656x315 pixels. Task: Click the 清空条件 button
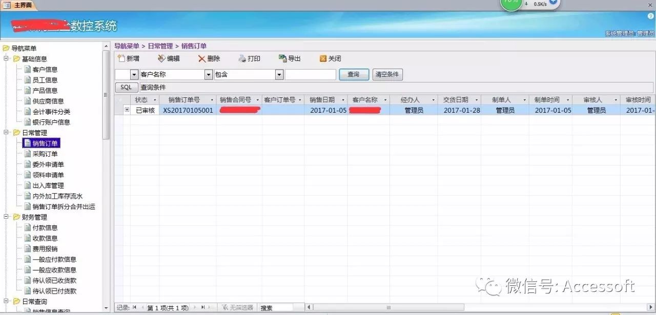pos(387,74)
